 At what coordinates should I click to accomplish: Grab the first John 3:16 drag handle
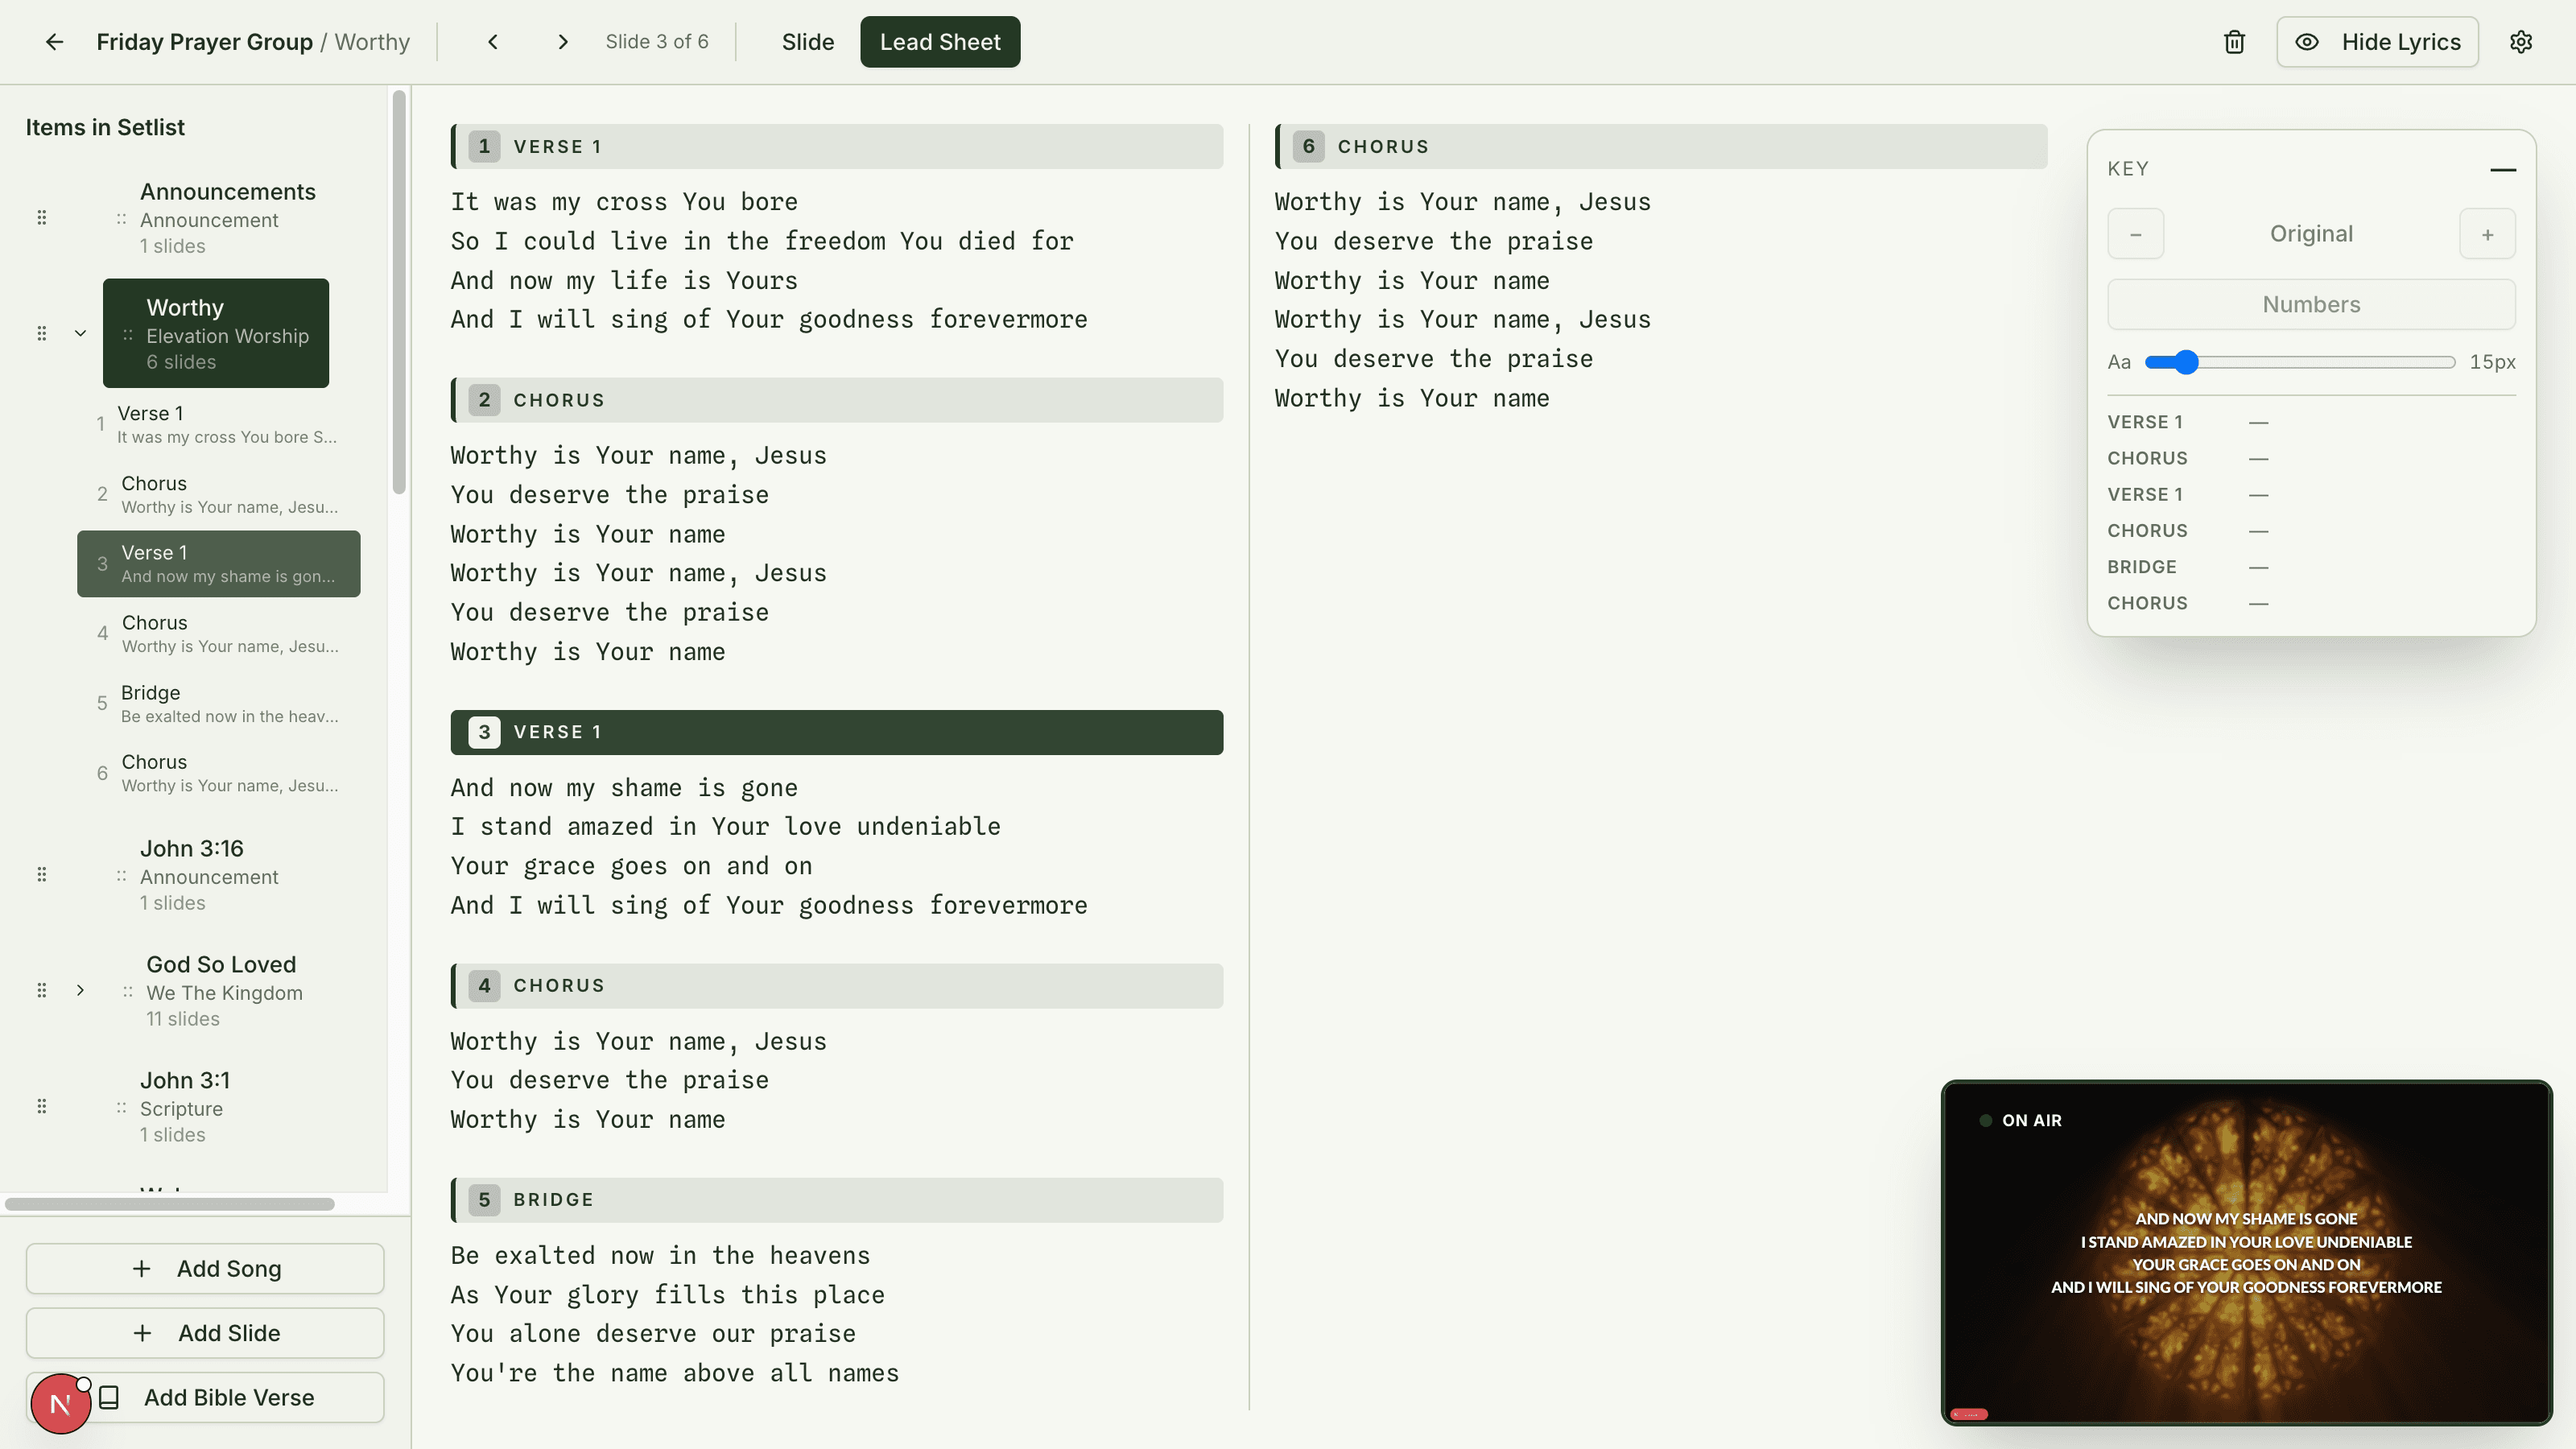42,874
